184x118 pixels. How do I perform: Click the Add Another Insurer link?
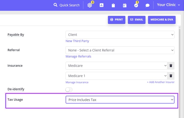tap(161, 82)
